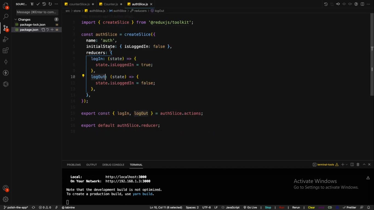Open the Thunder Client lightning icon
Image resolution: width=374 pixels, height=210 pixels.
[5, 73]
